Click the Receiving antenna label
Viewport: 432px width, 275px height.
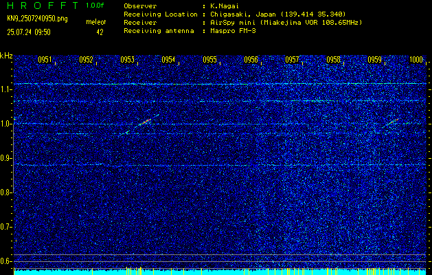point(159,31)
